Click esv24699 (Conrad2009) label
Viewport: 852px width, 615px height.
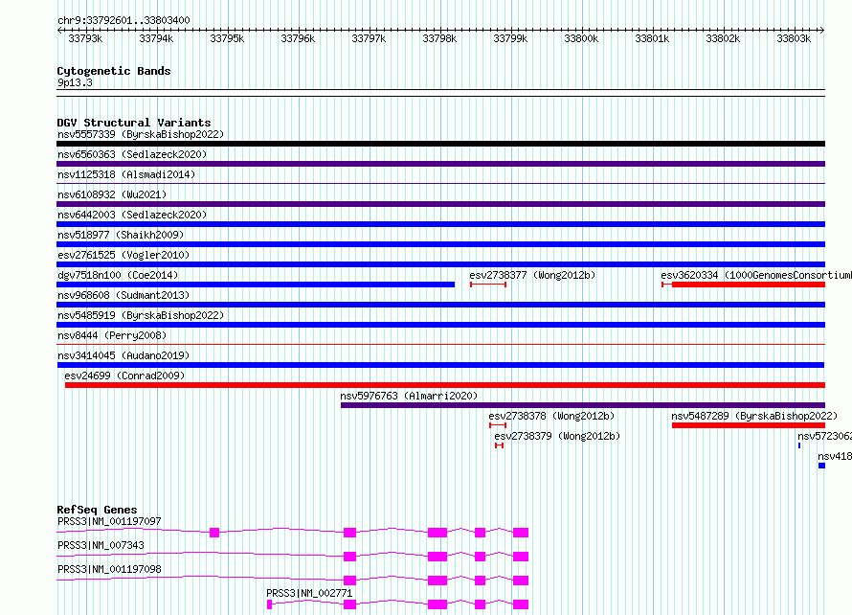124,376
